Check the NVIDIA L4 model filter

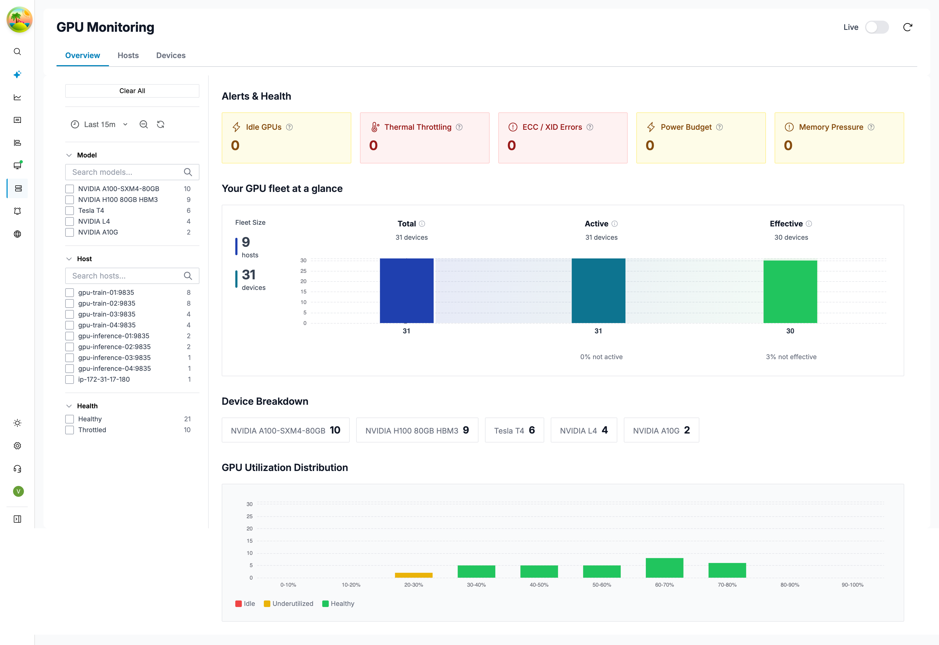tap(70, 222)
